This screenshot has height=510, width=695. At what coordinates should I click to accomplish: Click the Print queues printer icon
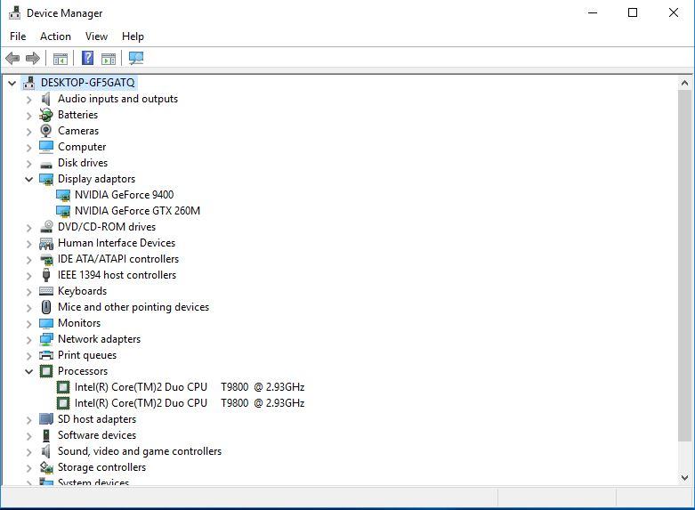(x=46, y=355)
